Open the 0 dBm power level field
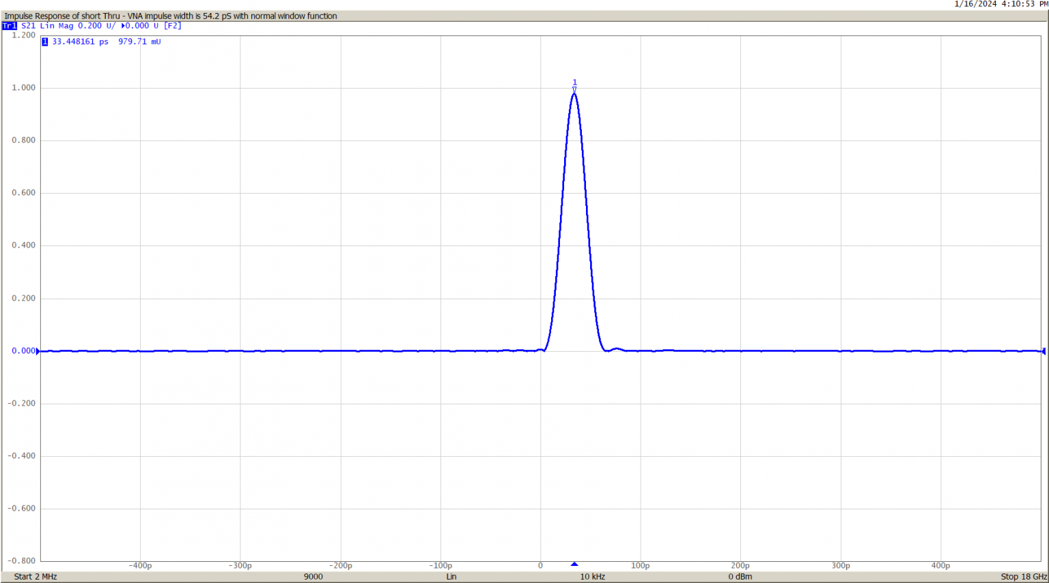1049x583 pixels. point(739,576)
